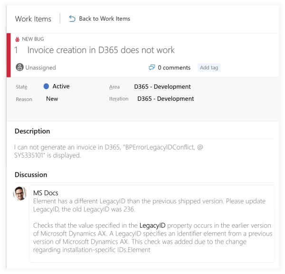The image size is (285, 274).
Task: Select the NEW BUG label
Action: click(33, 39)
